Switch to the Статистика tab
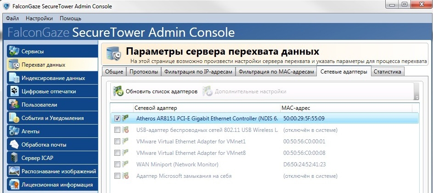The width and height of the screenshot is (433, 193). click(x=387, y=72)
